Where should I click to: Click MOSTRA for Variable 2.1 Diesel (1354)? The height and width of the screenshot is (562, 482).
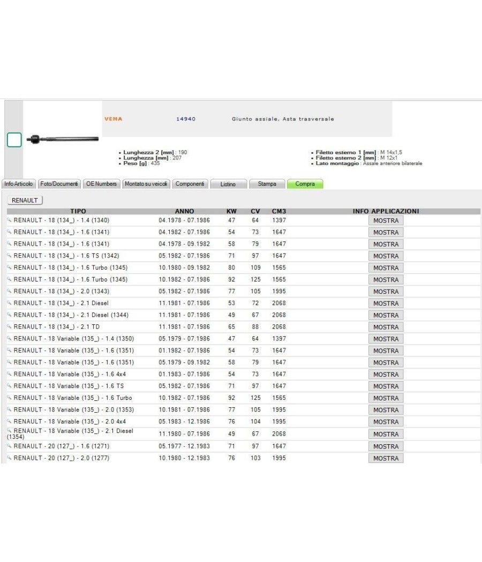coord(386,434)
